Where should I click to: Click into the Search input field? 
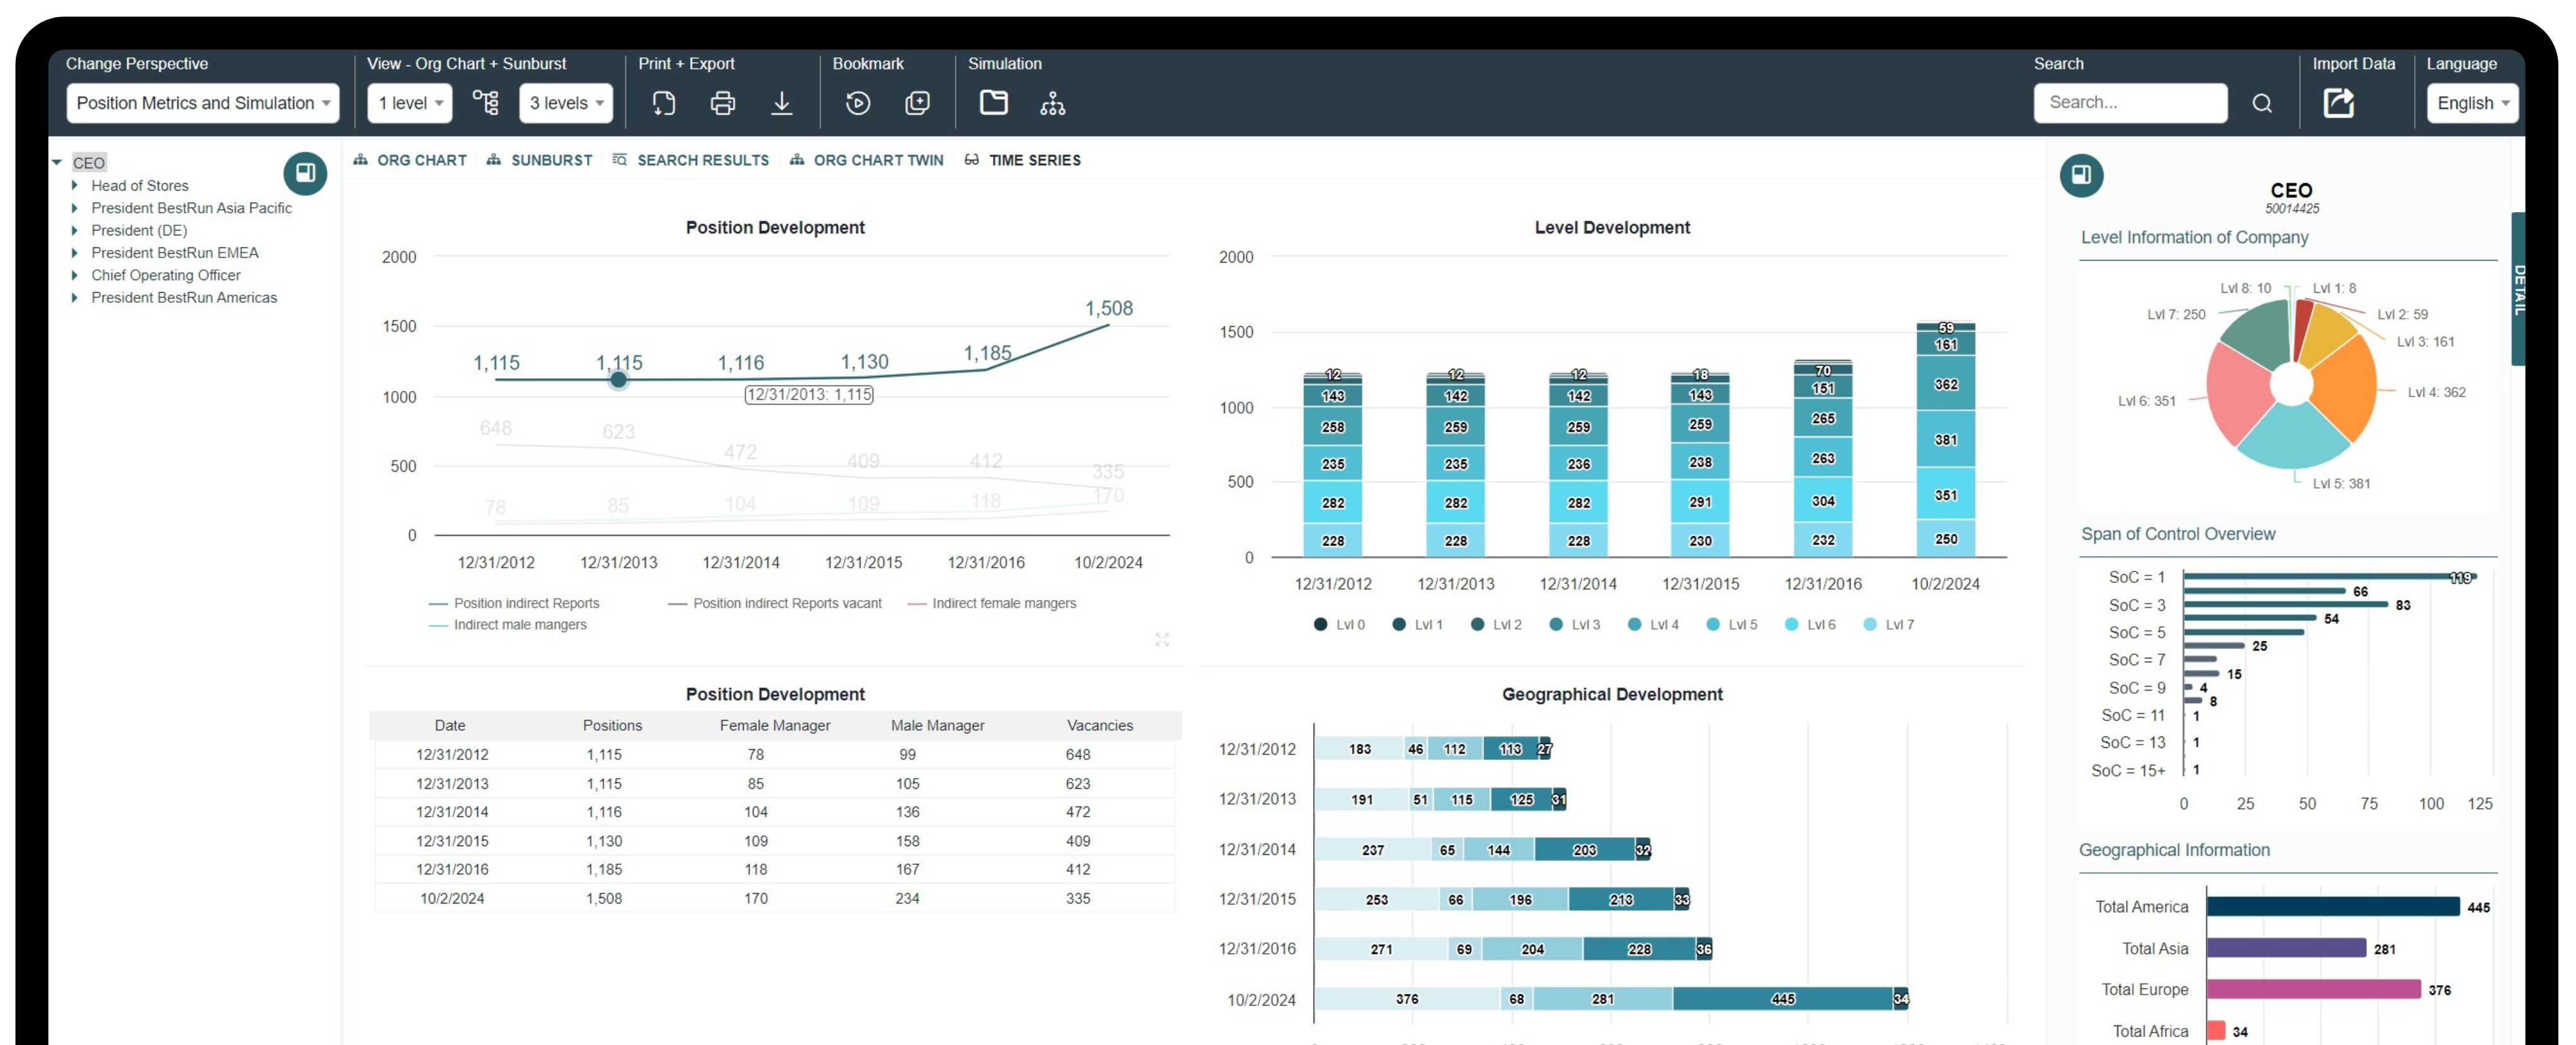(2130, 103)
